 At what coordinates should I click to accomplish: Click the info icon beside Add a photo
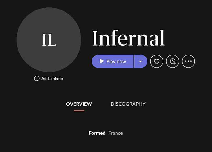(x=37, y=79)
